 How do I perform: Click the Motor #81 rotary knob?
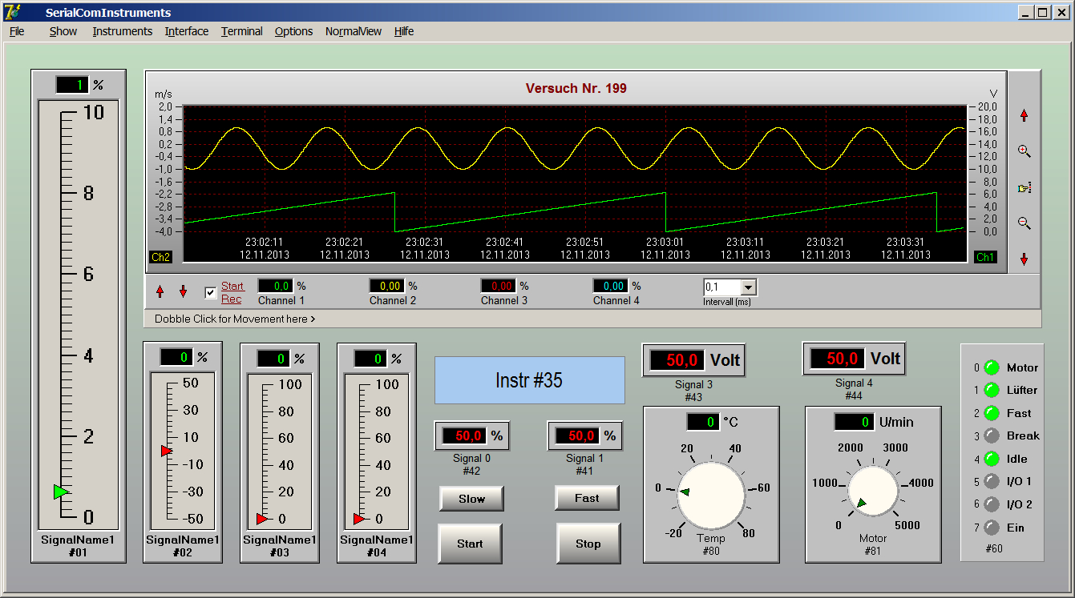(x=873, y=492)
